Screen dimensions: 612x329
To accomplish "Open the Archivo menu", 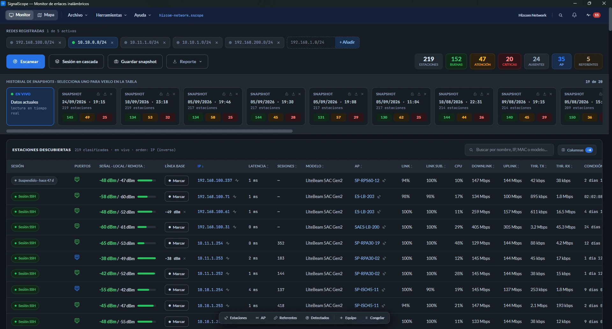I will (77, 15).
